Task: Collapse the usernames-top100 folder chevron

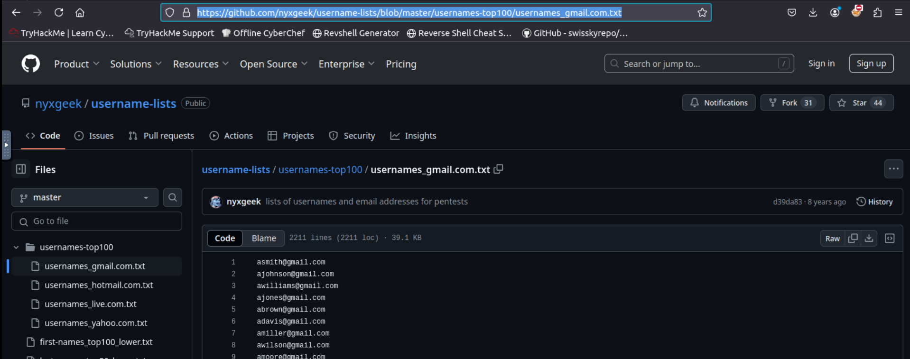Action: [x=16, y=247]
